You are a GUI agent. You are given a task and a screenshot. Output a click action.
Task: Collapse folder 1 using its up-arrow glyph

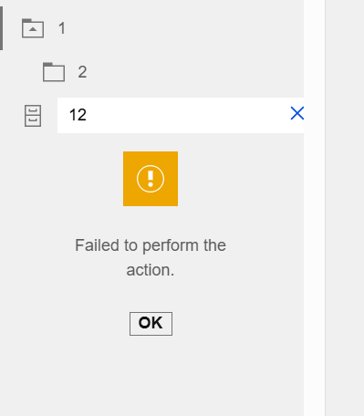click(33, 29)
